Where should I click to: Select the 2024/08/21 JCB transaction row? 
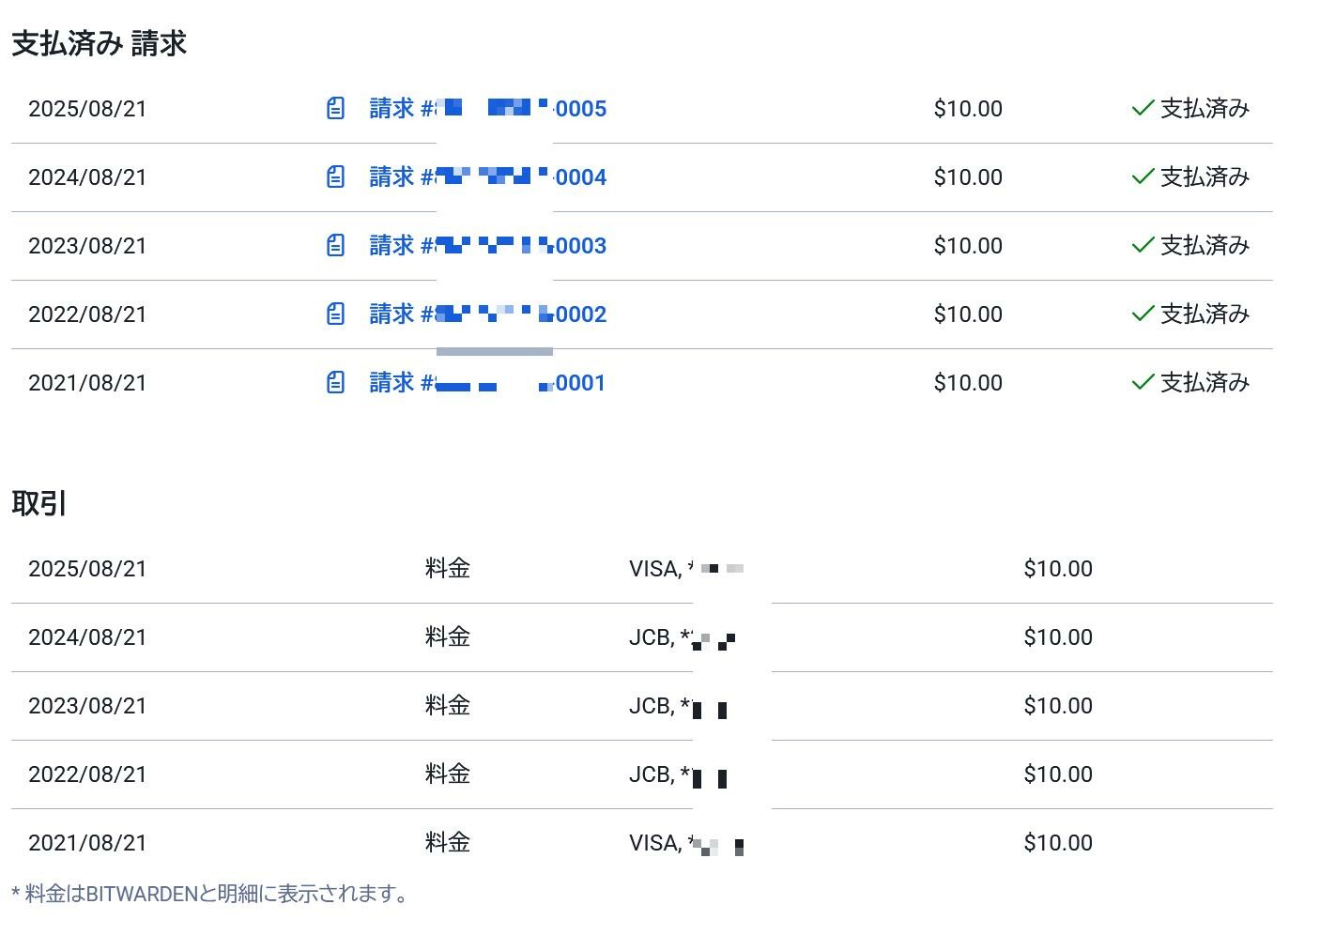pyautogui.click(x=642, y=637)
